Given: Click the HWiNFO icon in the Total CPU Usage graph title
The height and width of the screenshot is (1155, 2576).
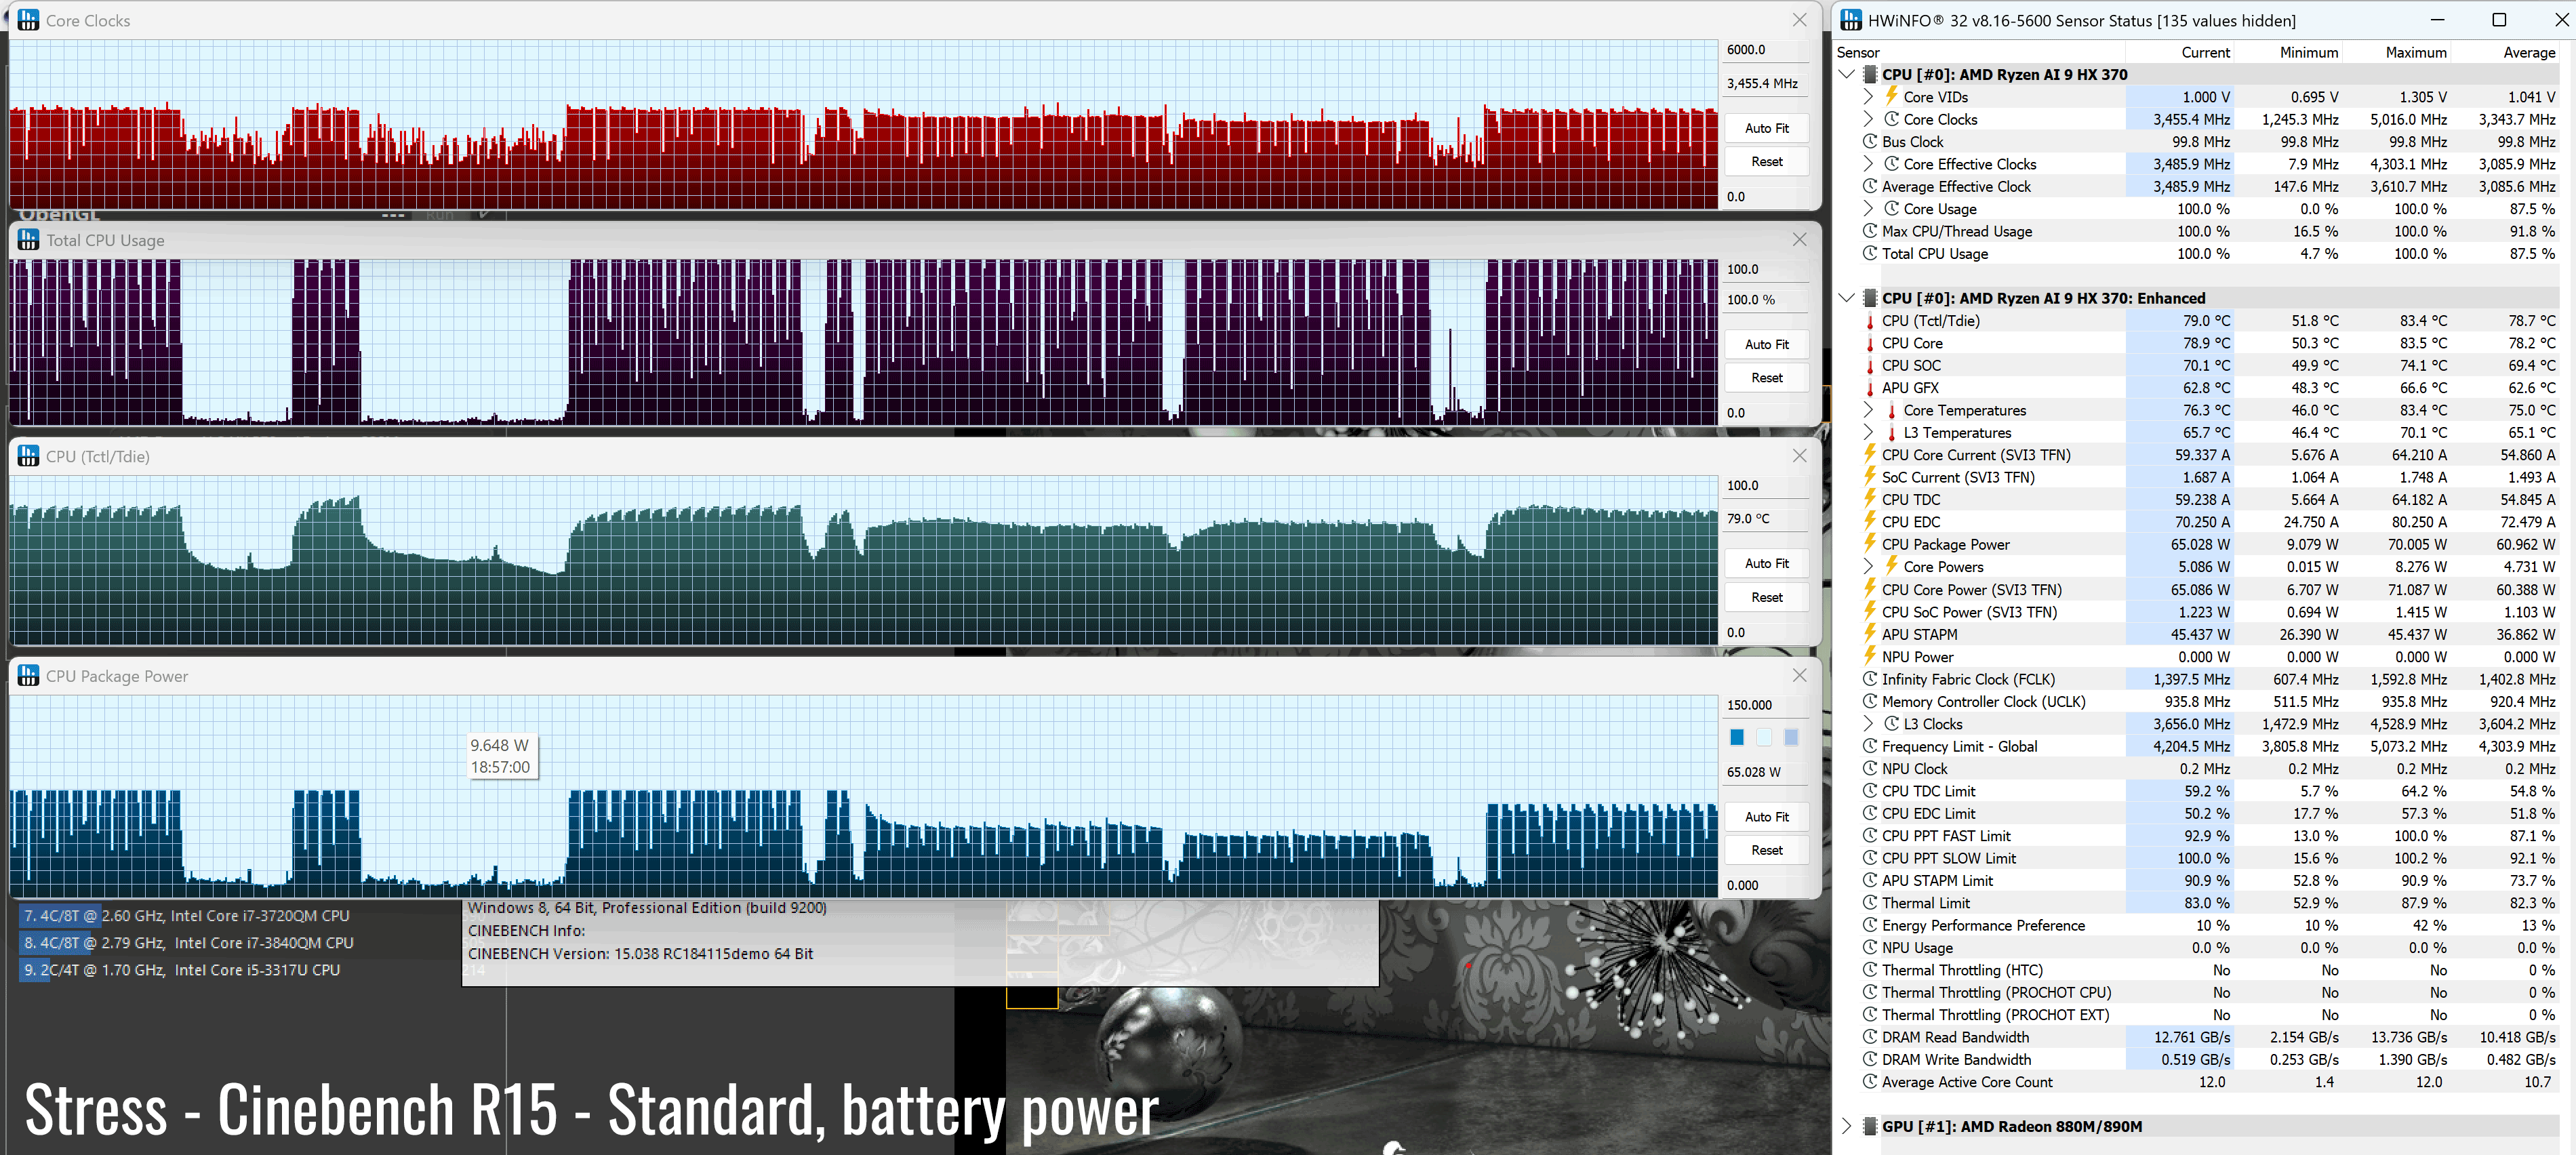Looking at the screenshot, I should [x=28, y=240].
